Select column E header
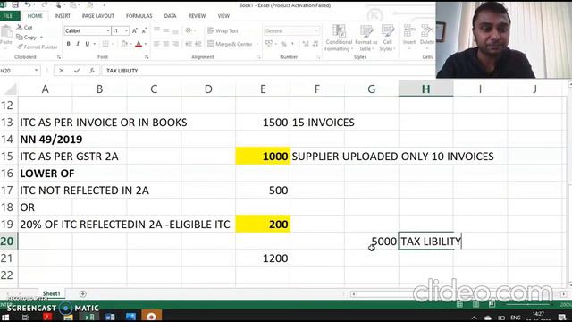Viewport: 572px width, 322px height. [263, 89]
